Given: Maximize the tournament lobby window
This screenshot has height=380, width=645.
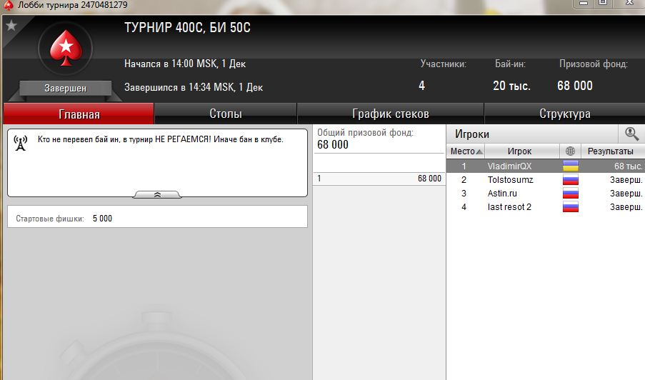Looking at the screenshot, I should (603, 3).
